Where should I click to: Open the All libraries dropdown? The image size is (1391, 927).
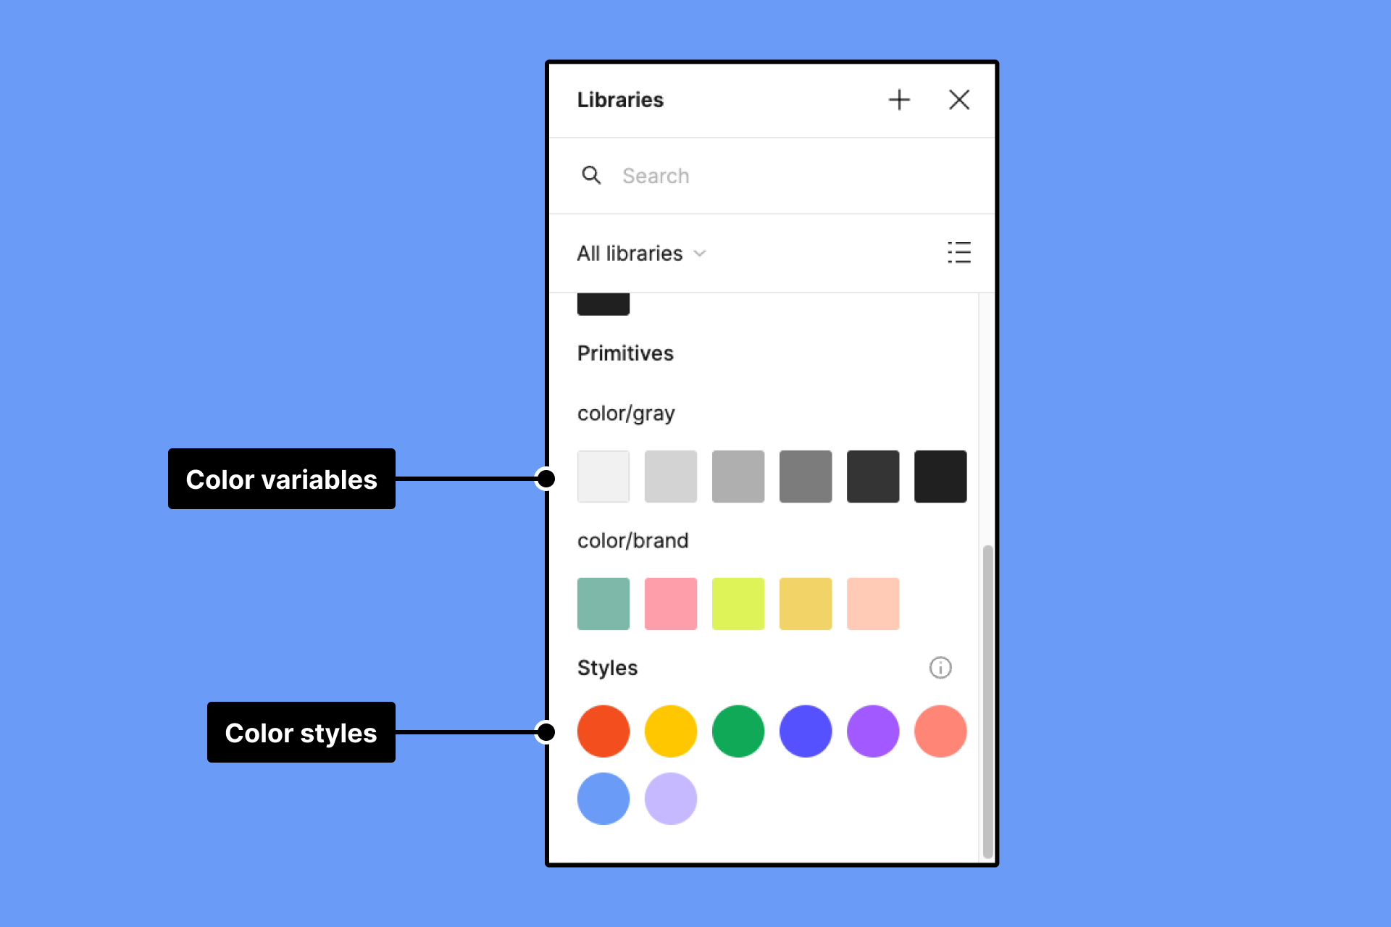click(x=640, y=251)
